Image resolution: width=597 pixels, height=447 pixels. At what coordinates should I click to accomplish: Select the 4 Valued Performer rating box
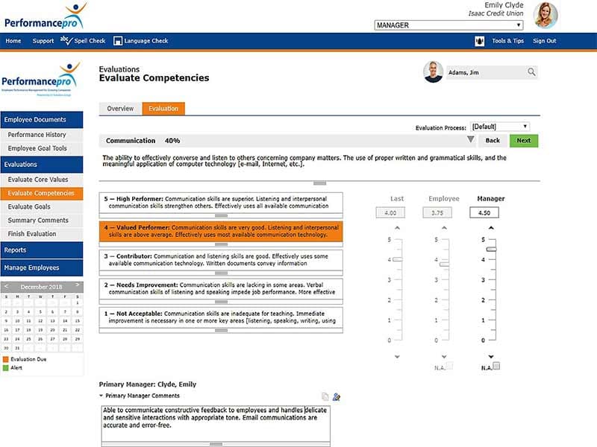click(221, 231)
